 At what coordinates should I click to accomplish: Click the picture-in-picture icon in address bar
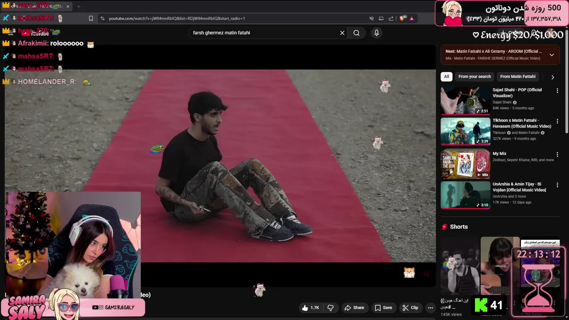click(381, 18)
